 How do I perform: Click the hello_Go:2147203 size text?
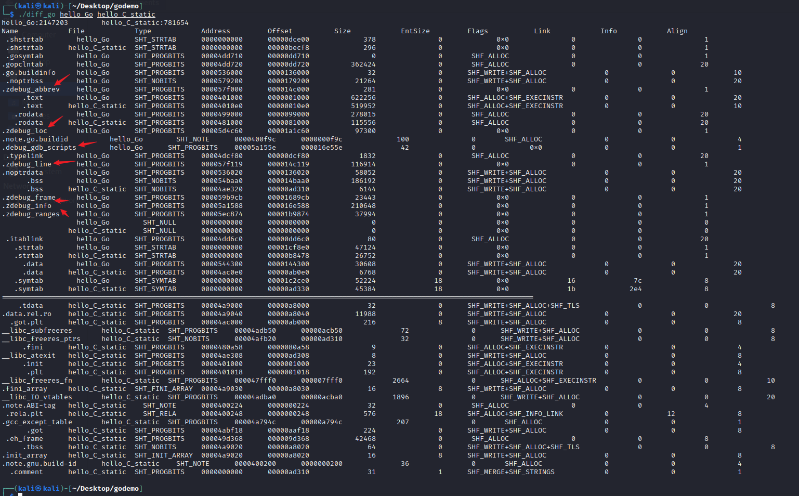(35, 23)
